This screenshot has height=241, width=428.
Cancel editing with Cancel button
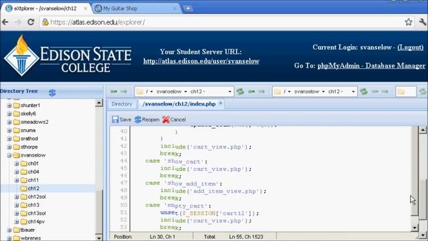pyautogui.click(x=174, y=120)
